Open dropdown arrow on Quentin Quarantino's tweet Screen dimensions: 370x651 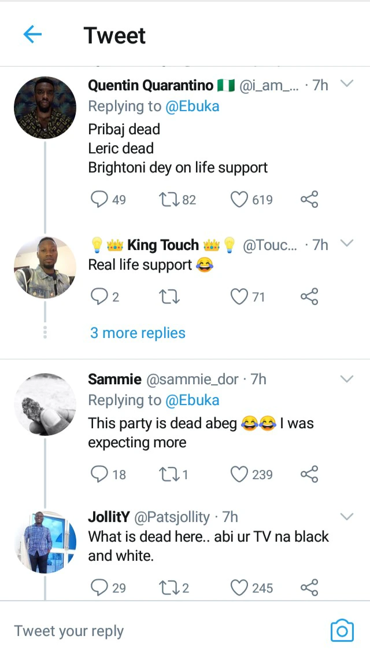[346, 84]
